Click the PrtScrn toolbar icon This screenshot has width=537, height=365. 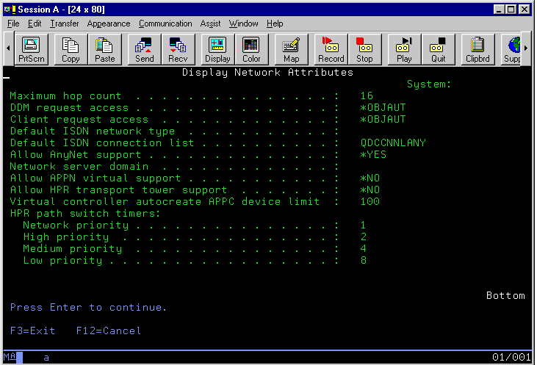[32, 49]
